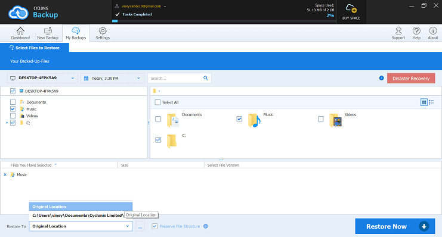Toggle C: folder checkbox in grid
Image resolution: width=442 pixels, height=237 pixels.
pyautogui.click(x=158, y=140)
